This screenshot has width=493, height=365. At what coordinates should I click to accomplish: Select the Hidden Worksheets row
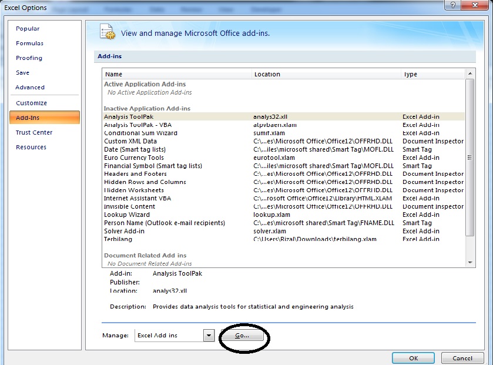point(284,190)
